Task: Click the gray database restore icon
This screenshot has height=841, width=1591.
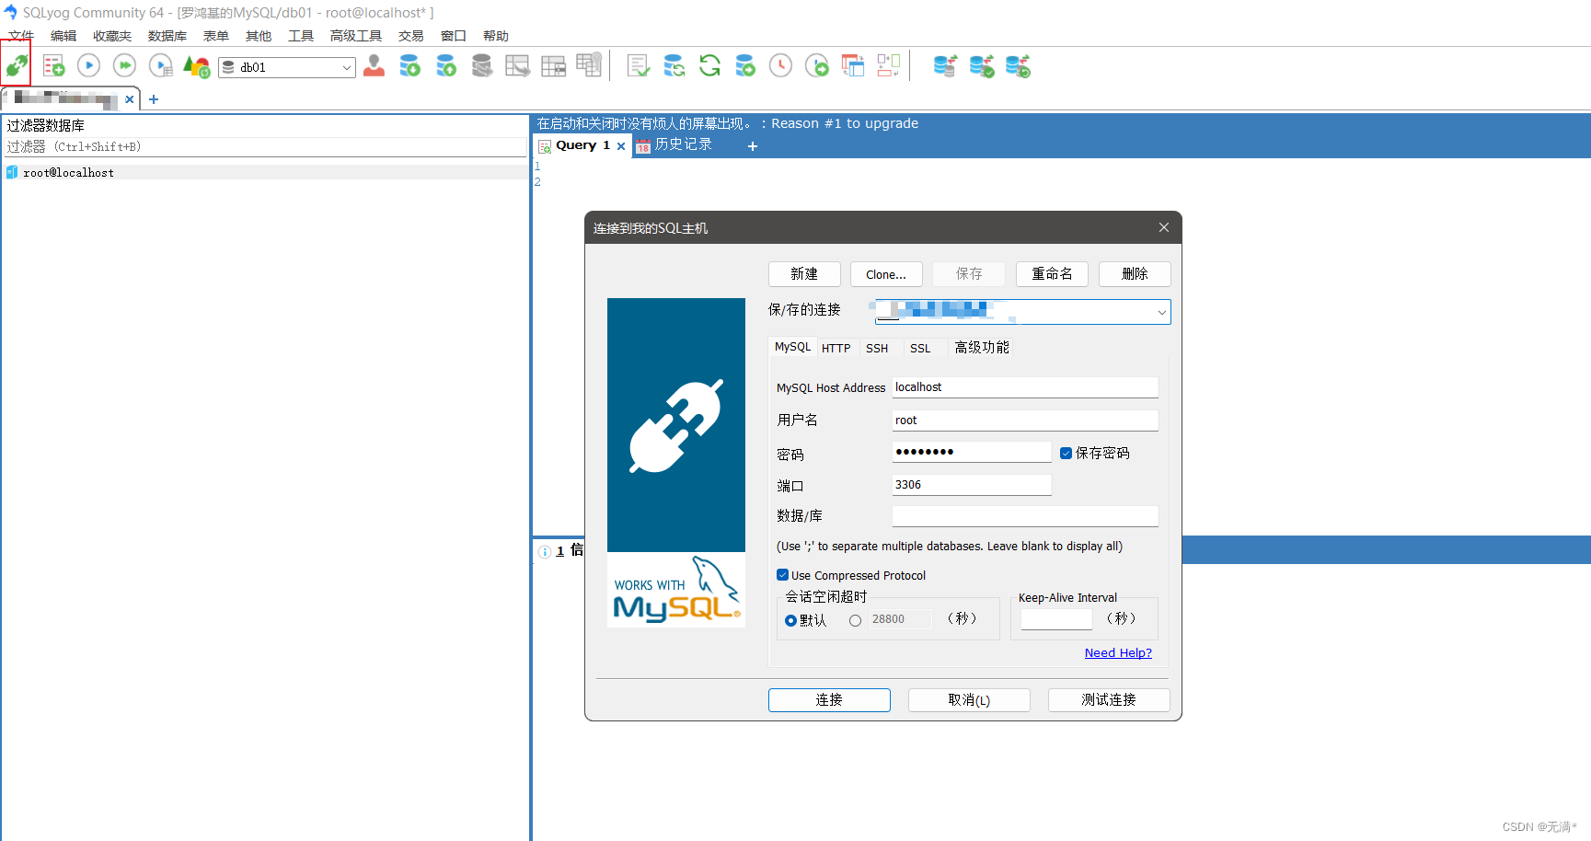Action: [481, 65]
